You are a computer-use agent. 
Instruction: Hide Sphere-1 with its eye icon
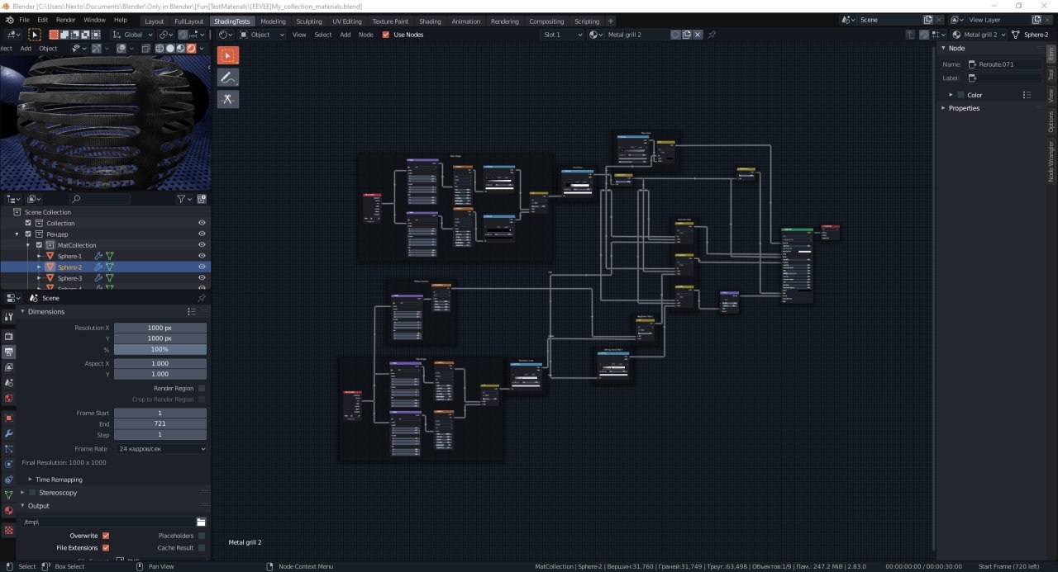click(202, 256)
